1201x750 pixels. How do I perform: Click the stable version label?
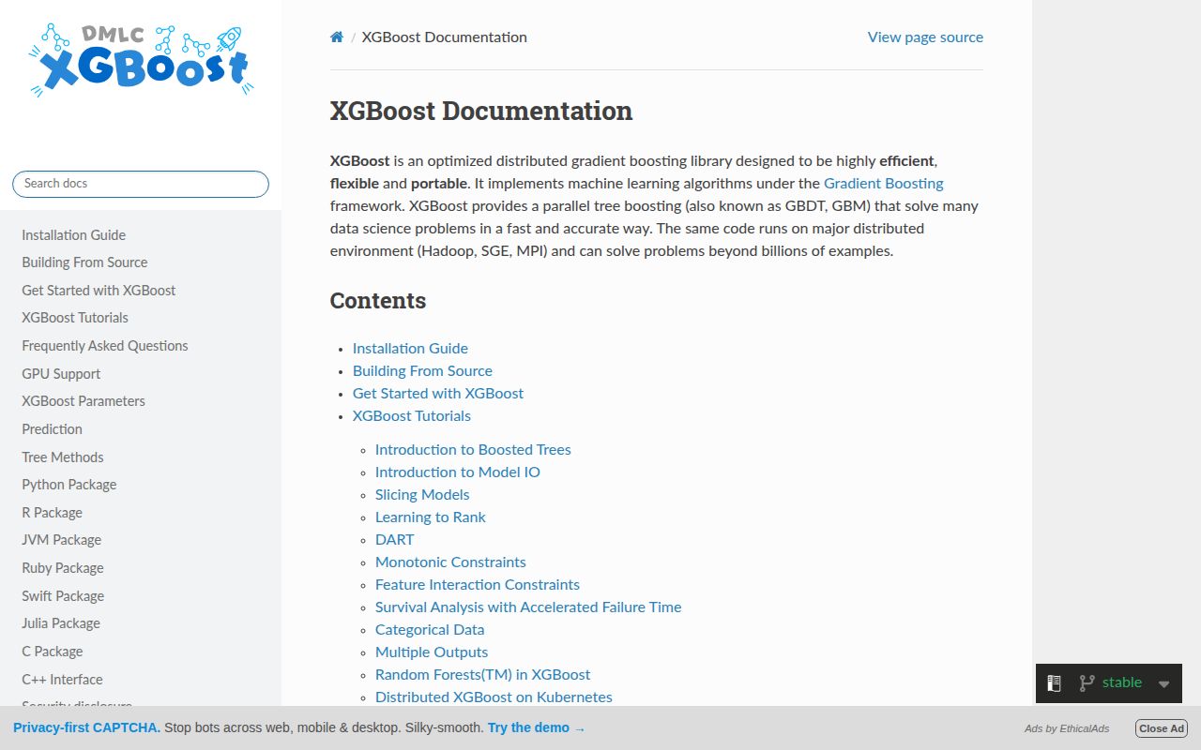pyautogui.click(x=1122, y=682)
